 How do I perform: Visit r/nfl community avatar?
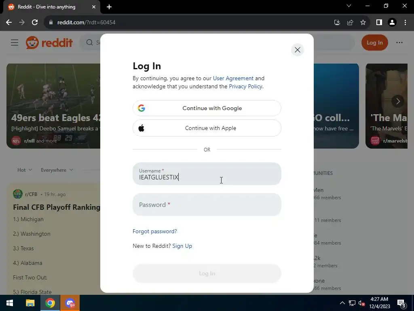[16, 141]
